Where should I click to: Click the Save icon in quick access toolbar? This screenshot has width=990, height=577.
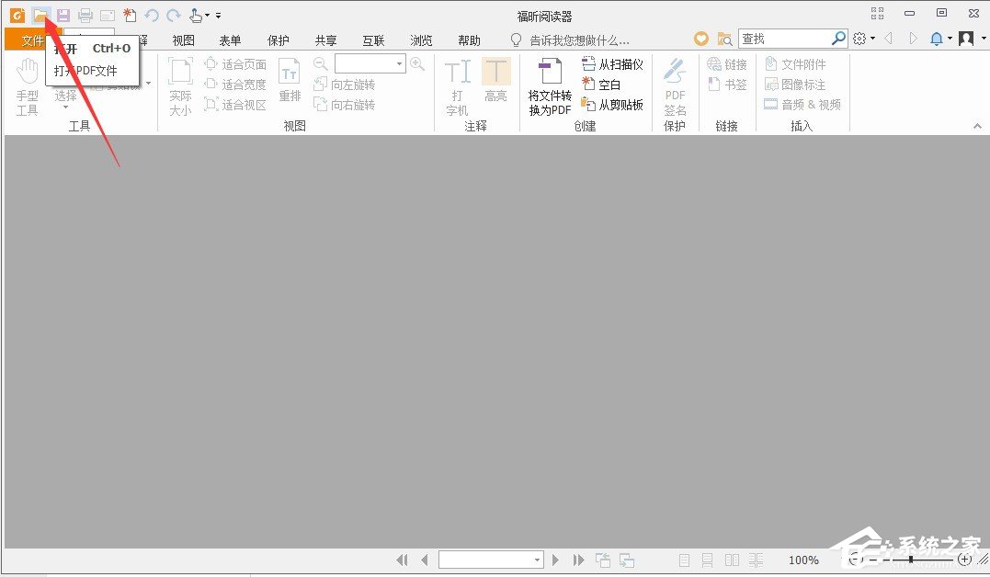pyautogui.click(x=63, y=15)
